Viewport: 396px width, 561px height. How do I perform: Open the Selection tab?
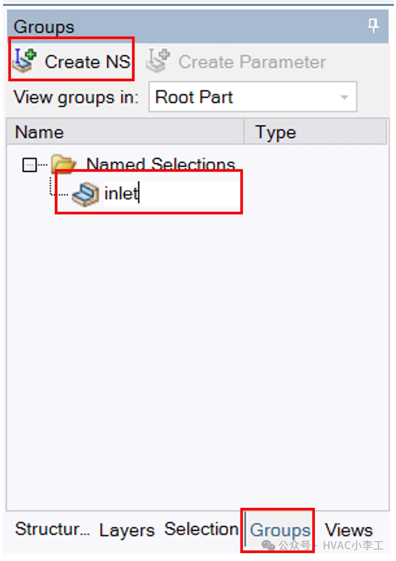[x=201, y=529]
